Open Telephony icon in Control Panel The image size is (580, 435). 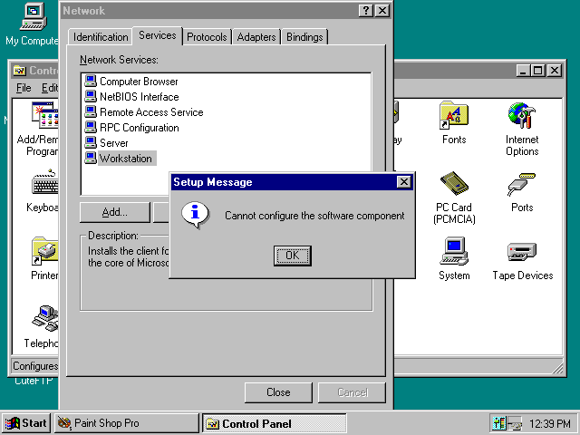[43, 326]
